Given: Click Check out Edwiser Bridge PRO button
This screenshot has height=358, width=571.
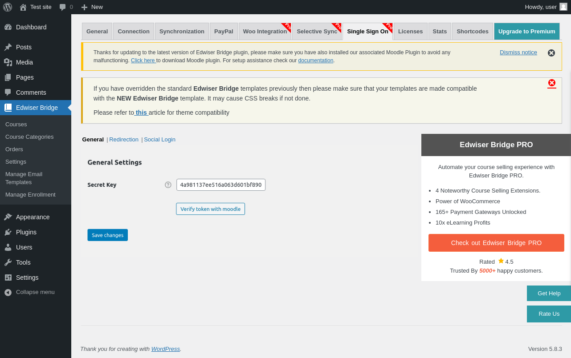Looking at the screenshot, I should tap(496, 243).
